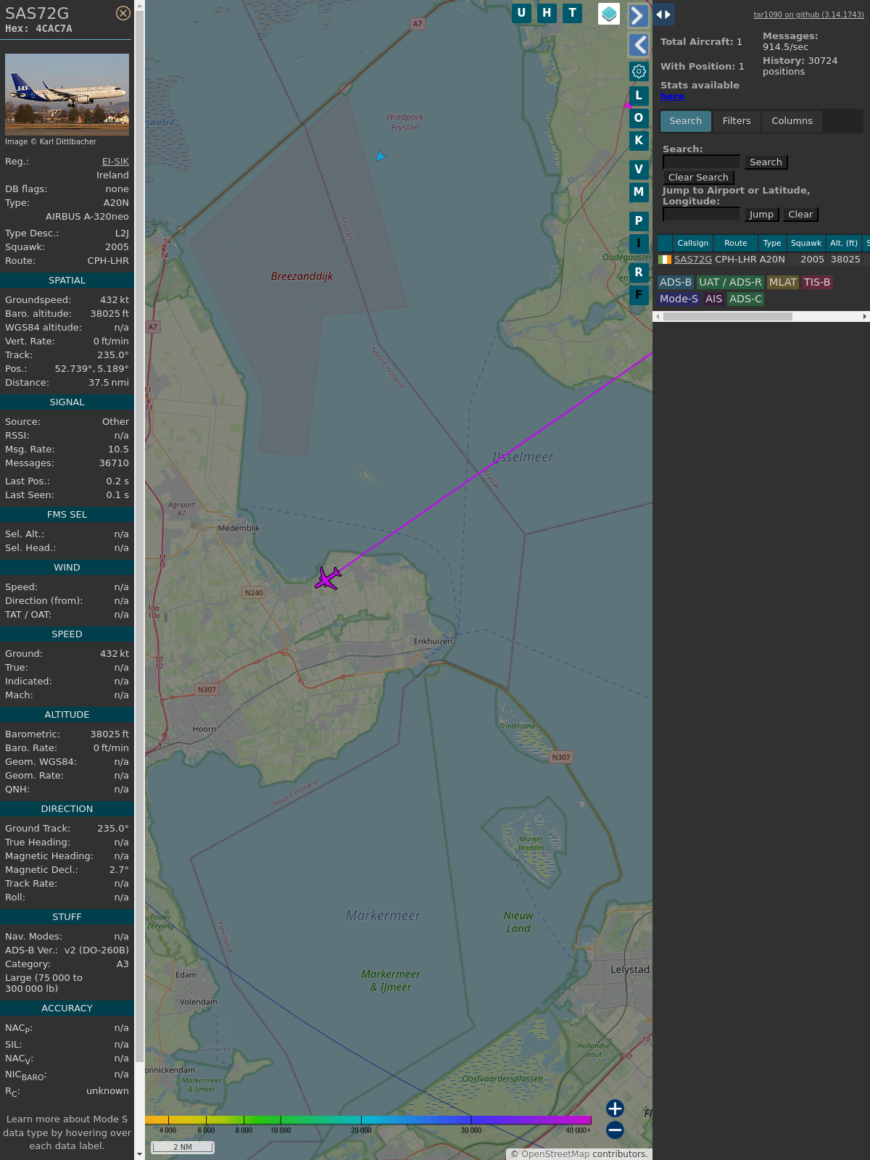Click the F map button
This screenshot has width=870, height=1160.
click(639, 294)
